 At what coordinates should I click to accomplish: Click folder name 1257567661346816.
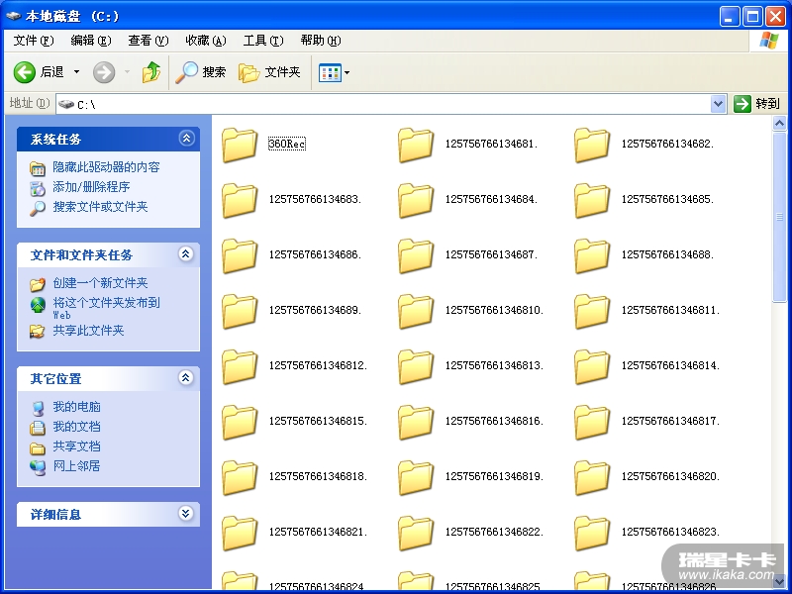(494, 421)
